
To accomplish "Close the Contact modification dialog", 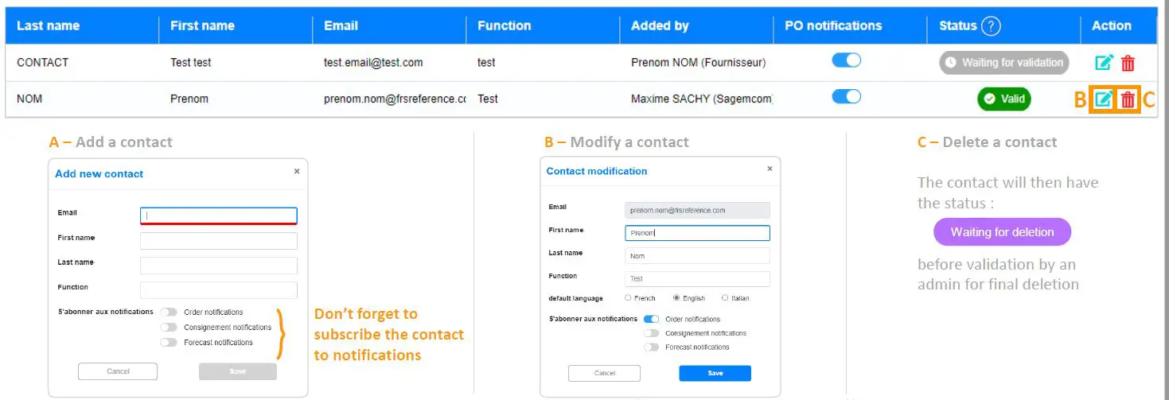I will click(x=770, y=169).
